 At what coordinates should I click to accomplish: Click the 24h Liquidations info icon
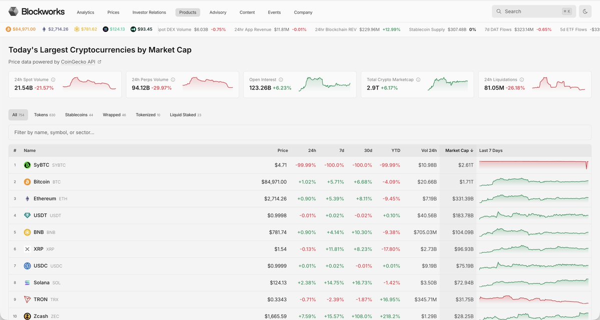pos(521,80)
